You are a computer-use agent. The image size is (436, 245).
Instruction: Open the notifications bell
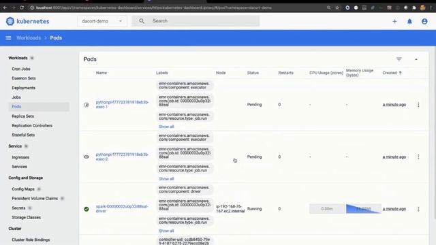409,21
